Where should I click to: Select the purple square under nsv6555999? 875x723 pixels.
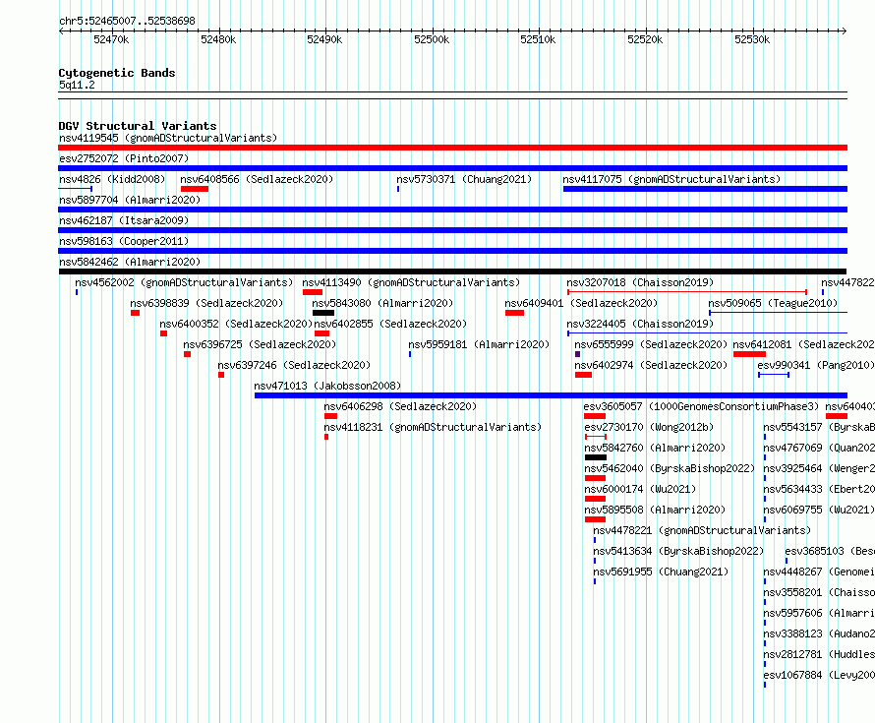(x=577, y=354)
